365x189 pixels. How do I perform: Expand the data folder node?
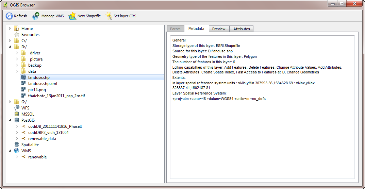pos(17,71)
